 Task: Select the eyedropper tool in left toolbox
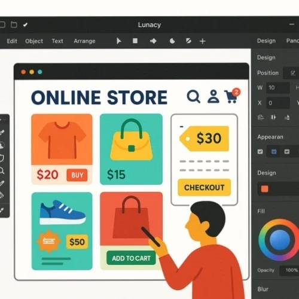tap(2, 132)
